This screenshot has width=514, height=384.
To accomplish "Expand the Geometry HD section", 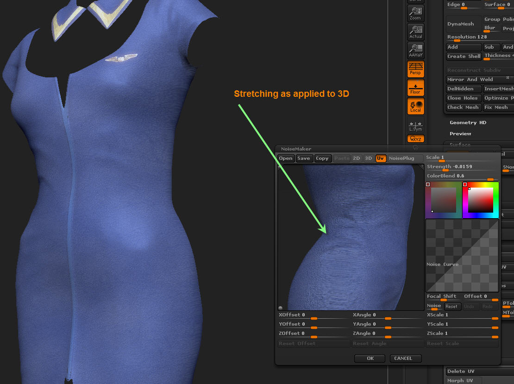I will point(468,123).
